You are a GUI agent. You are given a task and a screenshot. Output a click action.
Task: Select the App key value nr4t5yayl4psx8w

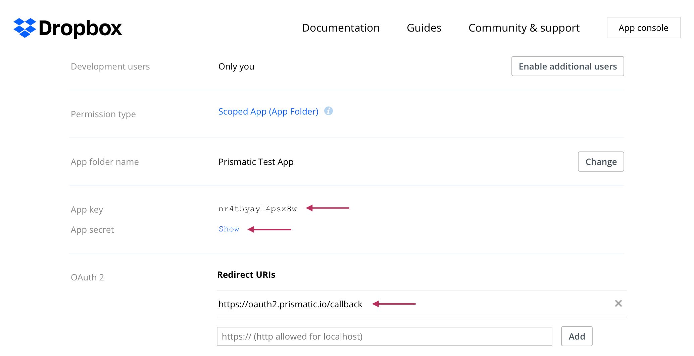coord(258,208)
